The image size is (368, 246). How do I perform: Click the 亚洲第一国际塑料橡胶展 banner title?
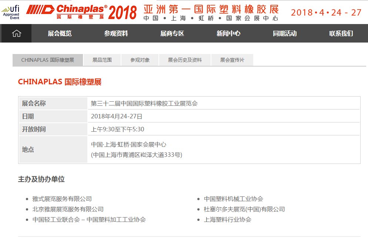tap(211, 9)
